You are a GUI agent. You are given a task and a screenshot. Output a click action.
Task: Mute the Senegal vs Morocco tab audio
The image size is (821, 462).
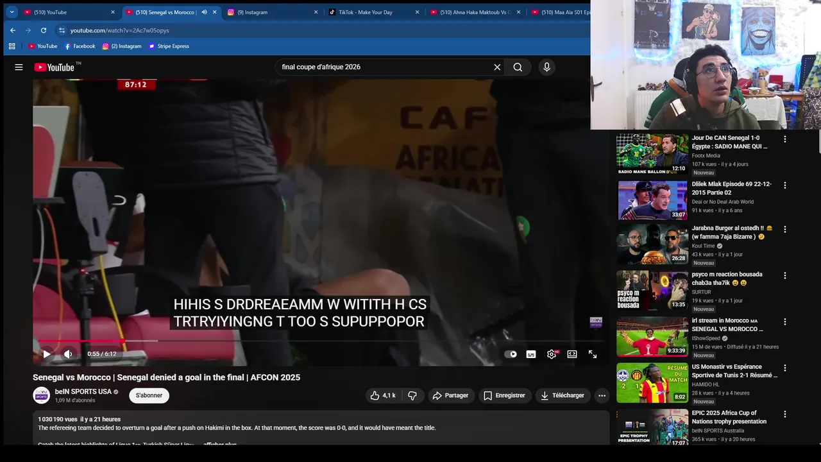coord(204,12)
